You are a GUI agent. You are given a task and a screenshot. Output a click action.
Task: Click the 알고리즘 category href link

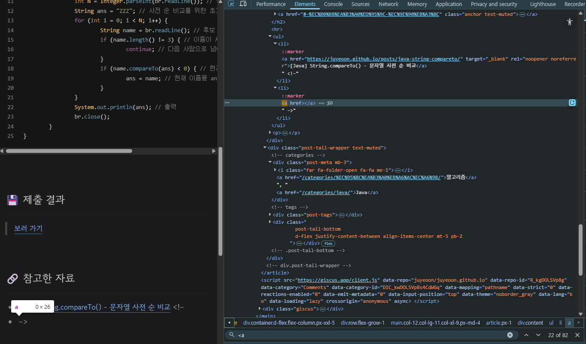point(371,177)
